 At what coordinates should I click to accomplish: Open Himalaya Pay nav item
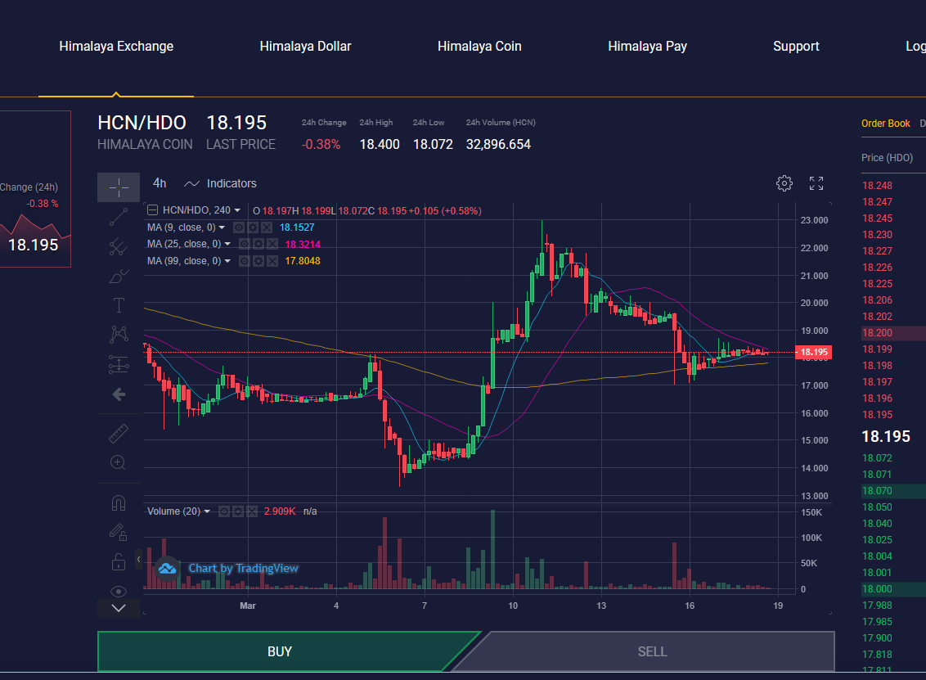pos(647,46)
